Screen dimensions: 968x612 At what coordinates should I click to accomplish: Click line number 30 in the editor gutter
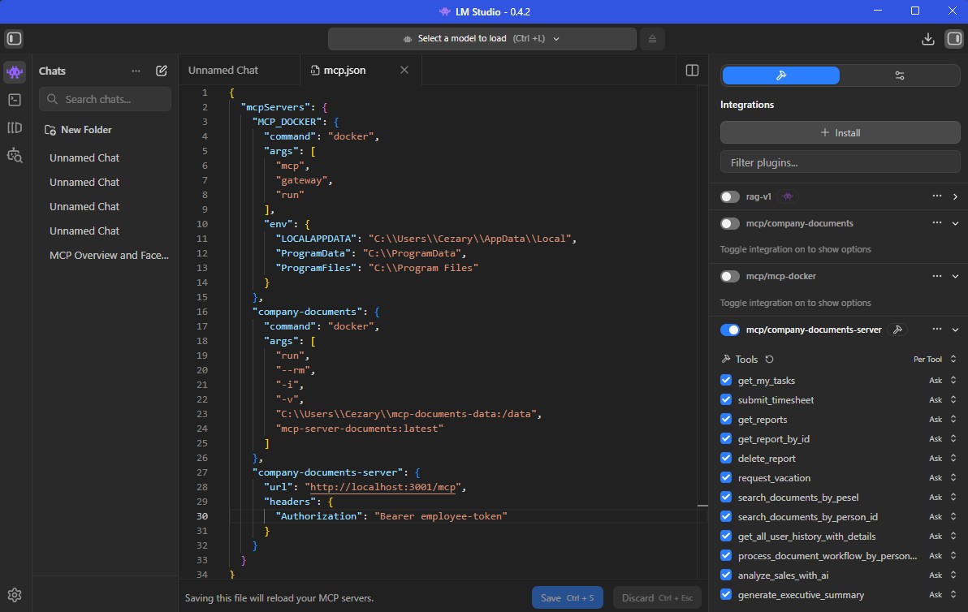tap(202, 515)
